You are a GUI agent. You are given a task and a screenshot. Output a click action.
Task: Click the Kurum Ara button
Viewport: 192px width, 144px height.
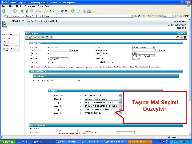point(161,50)
